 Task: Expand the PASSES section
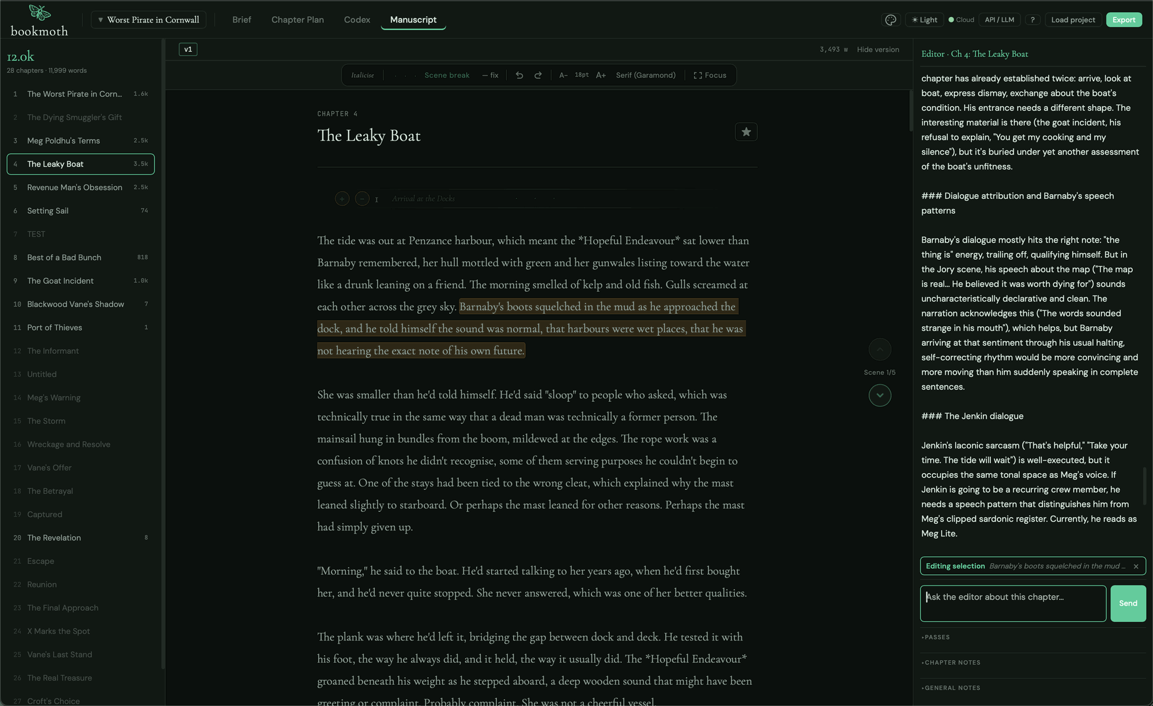point(936,637)
